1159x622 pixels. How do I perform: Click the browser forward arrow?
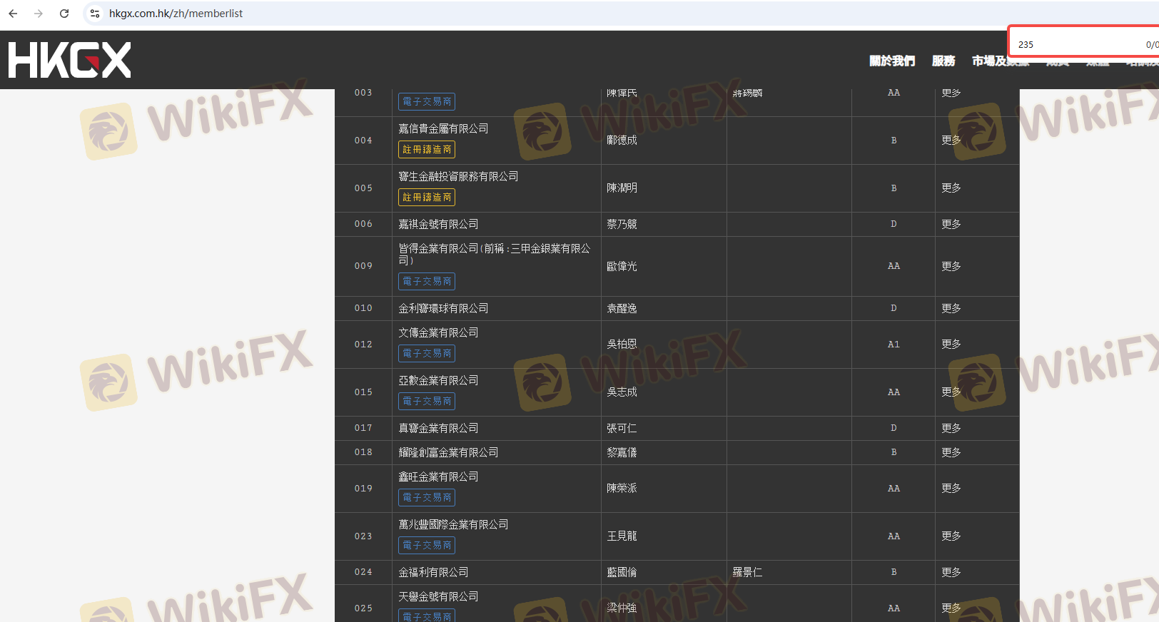point(39,14)
